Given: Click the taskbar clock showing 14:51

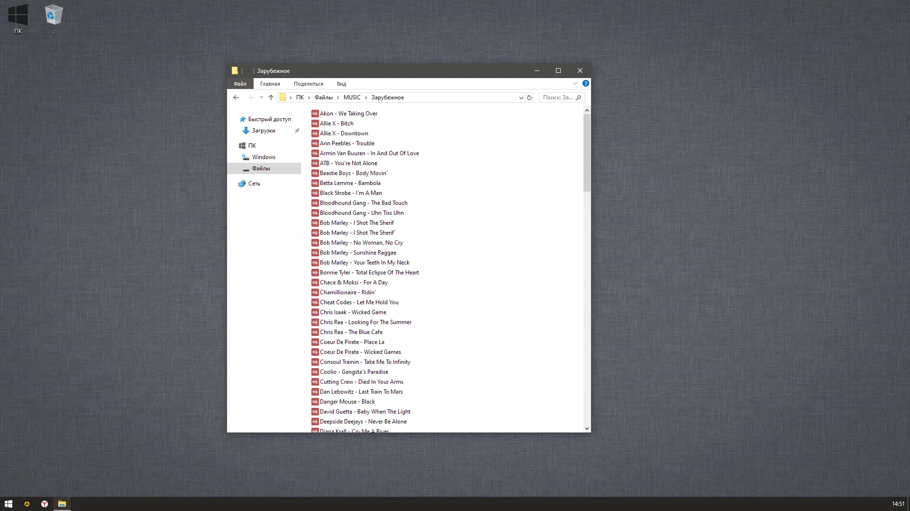Looking at the screenshot, I should (x=898, y=504).
